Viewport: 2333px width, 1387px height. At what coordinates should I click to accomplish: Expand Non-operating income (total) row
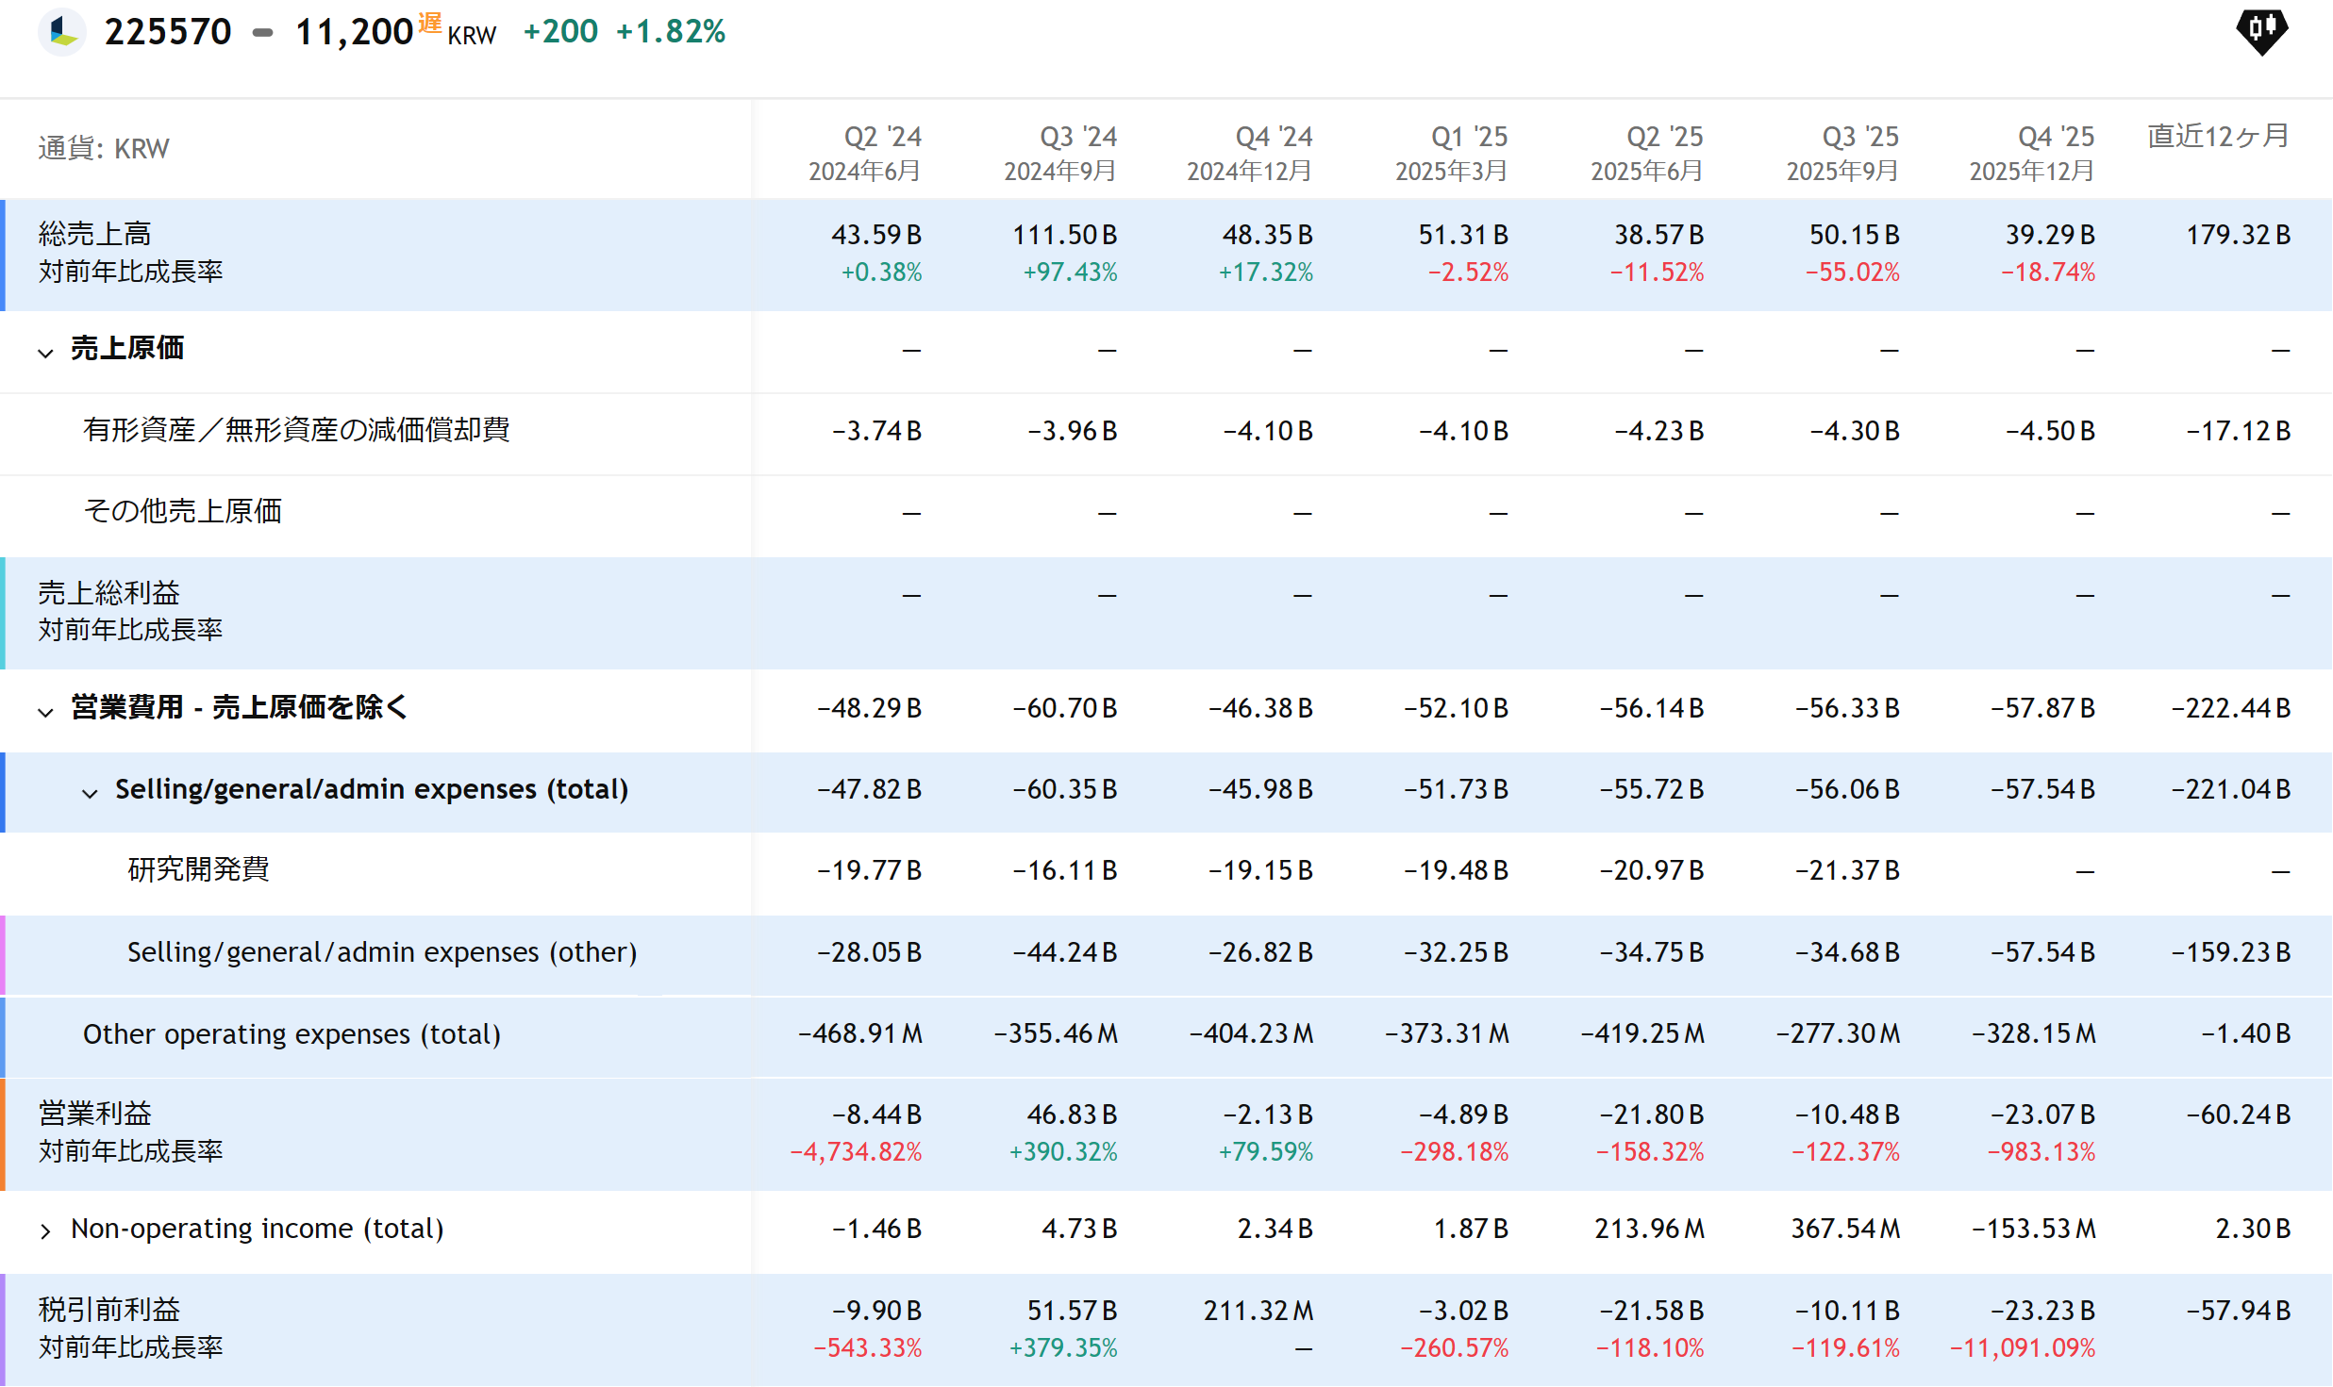45,1231
